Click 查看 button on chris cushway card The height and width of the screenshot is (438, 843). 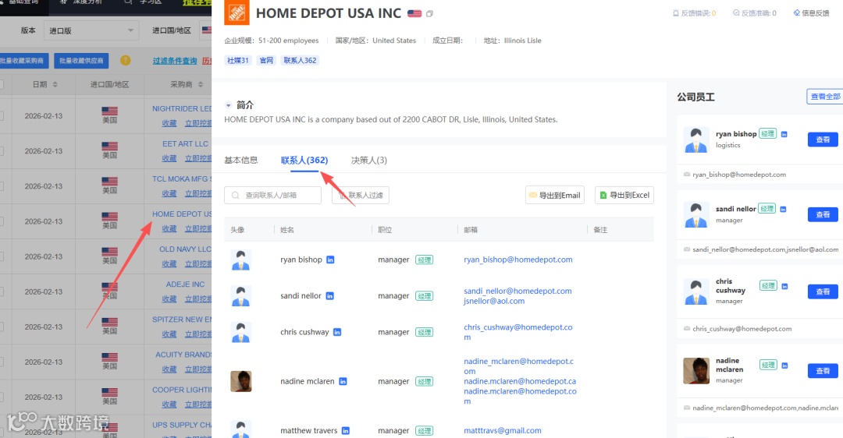(823, 291)
